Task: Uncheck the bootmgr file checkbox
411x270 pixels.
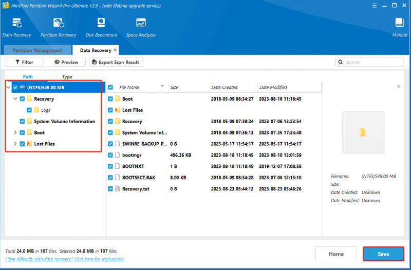Action: point(110,155)
